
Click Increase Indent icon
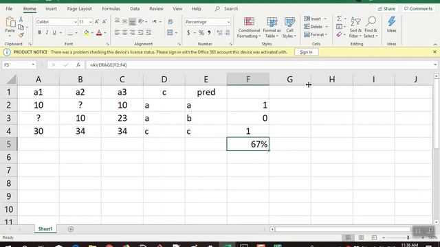pyautogui.click(x=148, y=33)
